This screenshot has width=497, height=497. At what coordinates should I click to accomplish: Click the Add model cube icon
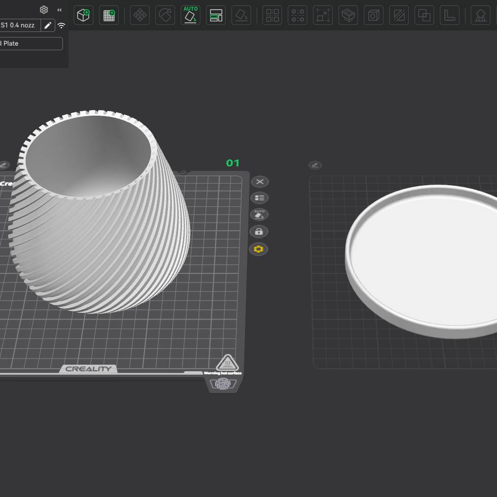pyautogui.click(x=83, y=15)
